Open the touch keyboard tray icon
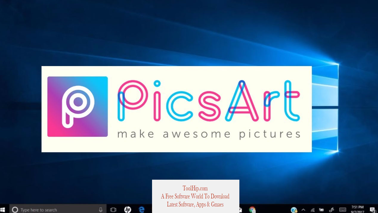This screenshot has width=378, height=213. 343,210
